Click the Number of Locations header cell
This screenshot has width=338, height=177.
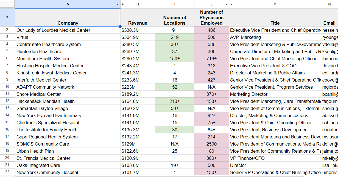tap(175, 18)
